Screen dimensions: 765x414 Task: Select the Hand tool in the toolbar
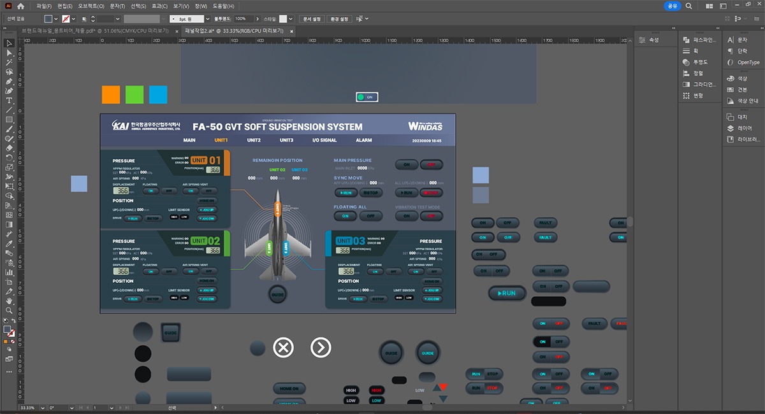click(x=10, y=301)
